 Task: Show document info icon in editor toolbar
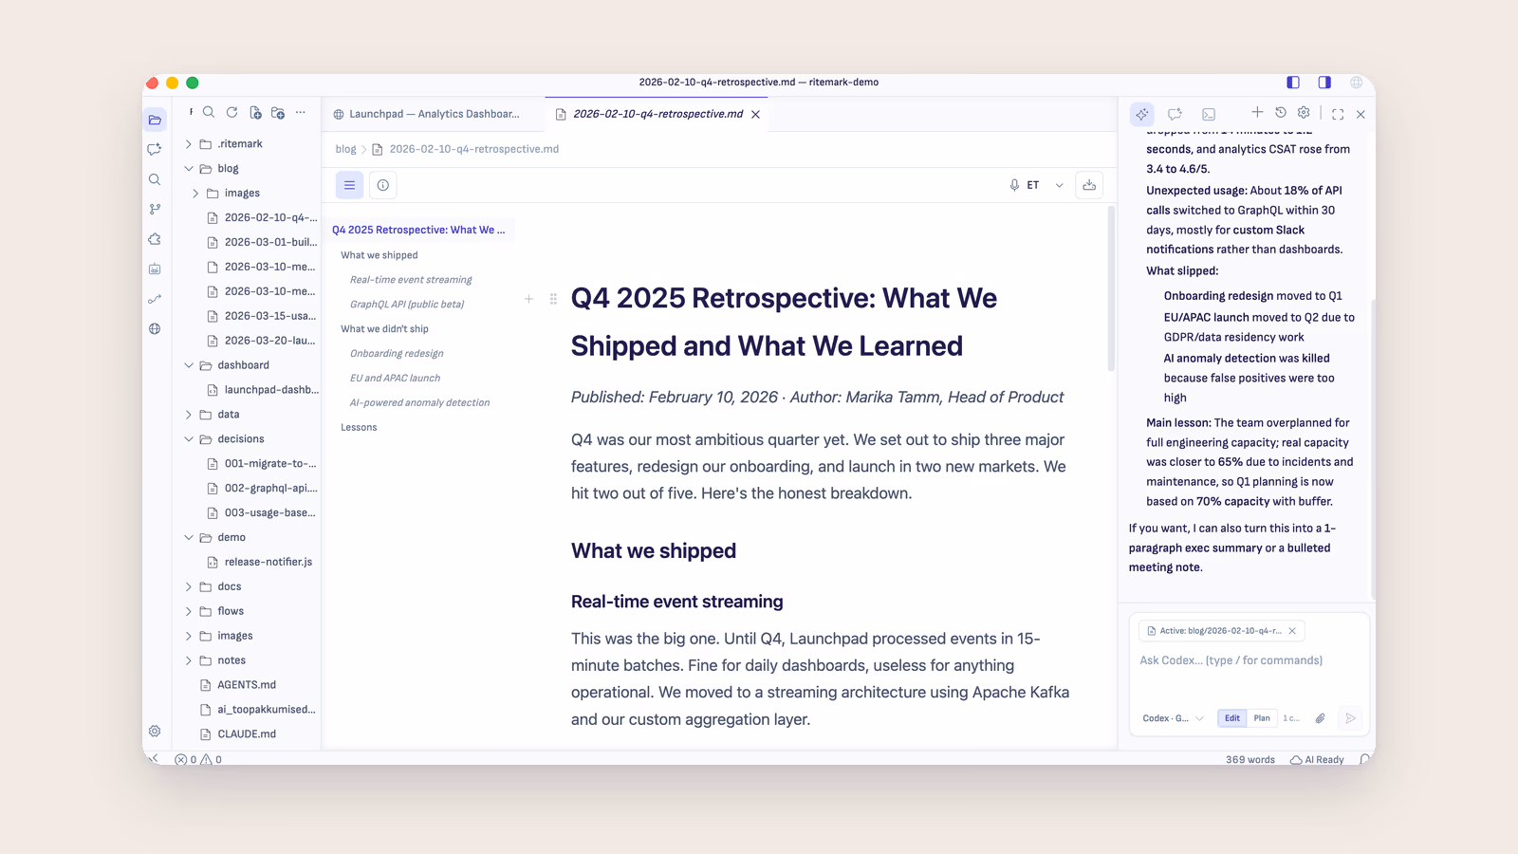383,185
